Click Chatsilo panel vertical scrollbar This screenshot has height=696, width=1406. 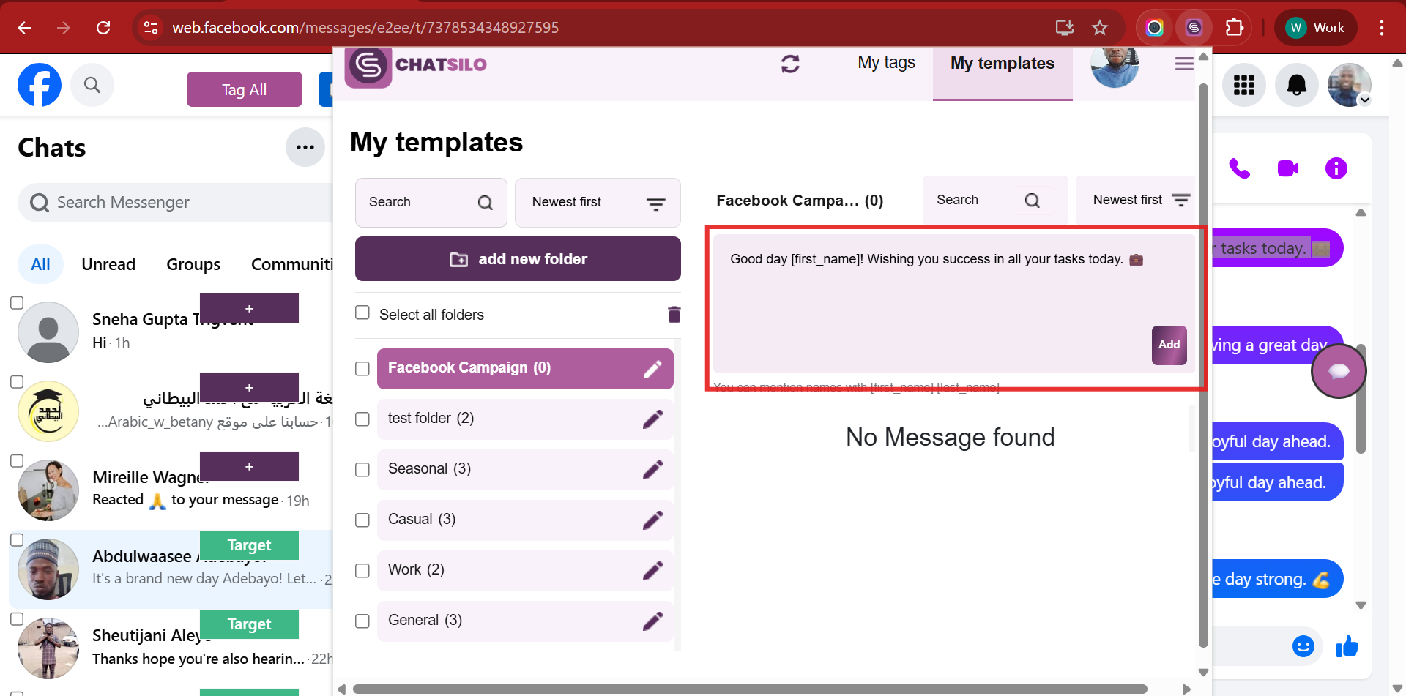pyautogui.click(x=1203, y=364)
